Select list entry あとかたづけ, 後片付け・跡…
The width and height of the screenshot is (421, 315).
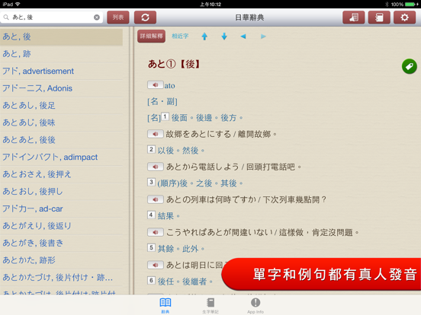click(61, 277)
